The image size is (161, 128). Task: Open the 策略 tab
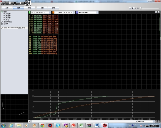[x=53, y=8]
